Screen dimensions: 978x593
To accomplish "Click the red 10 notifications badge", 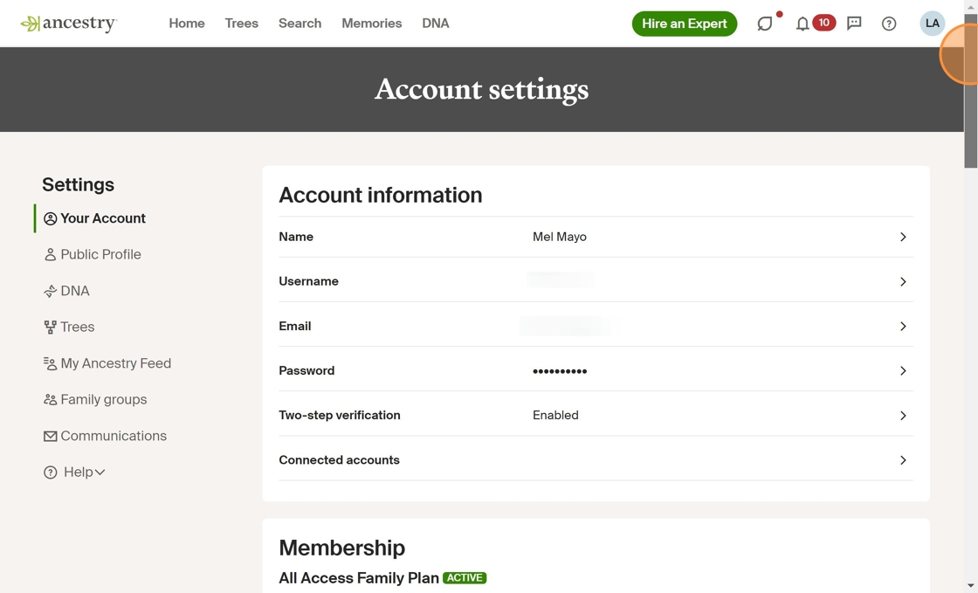I will pyautogui.click(x=824, y=23).
